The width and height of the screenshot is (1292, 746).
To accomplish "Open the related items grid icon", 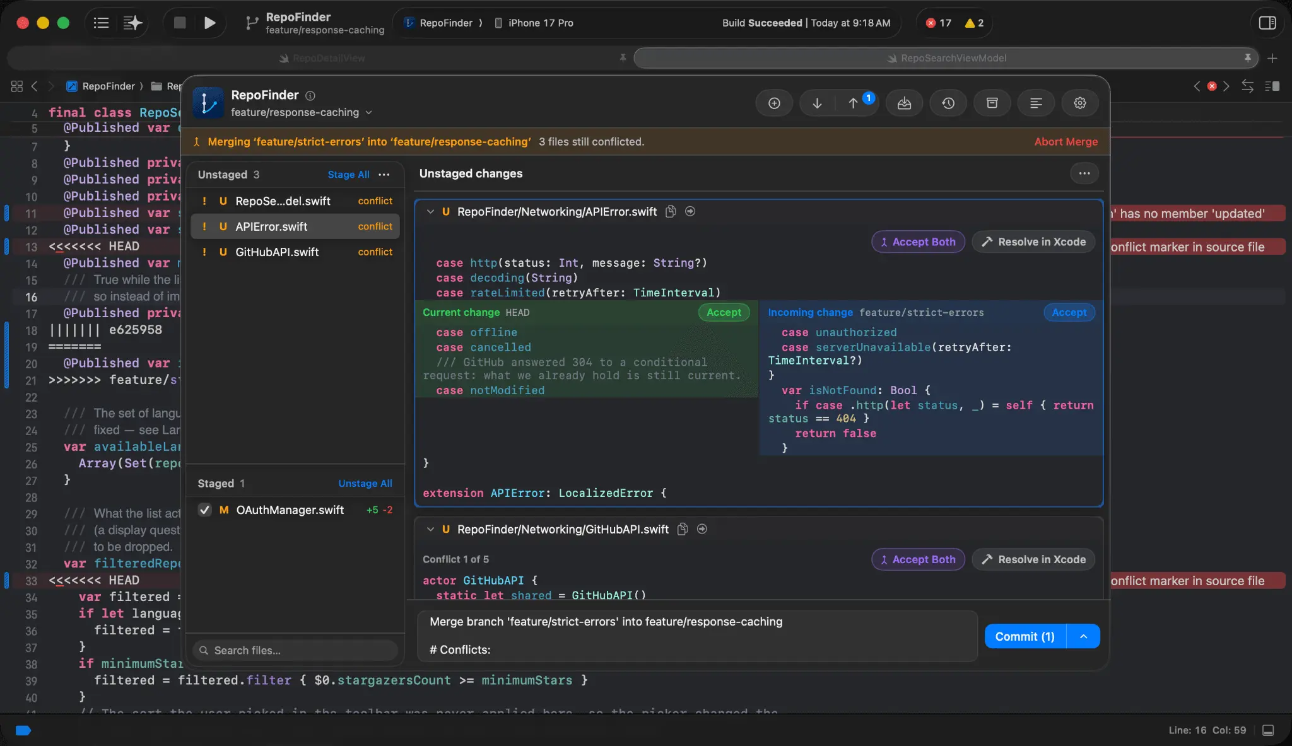I will click(17, 86).
